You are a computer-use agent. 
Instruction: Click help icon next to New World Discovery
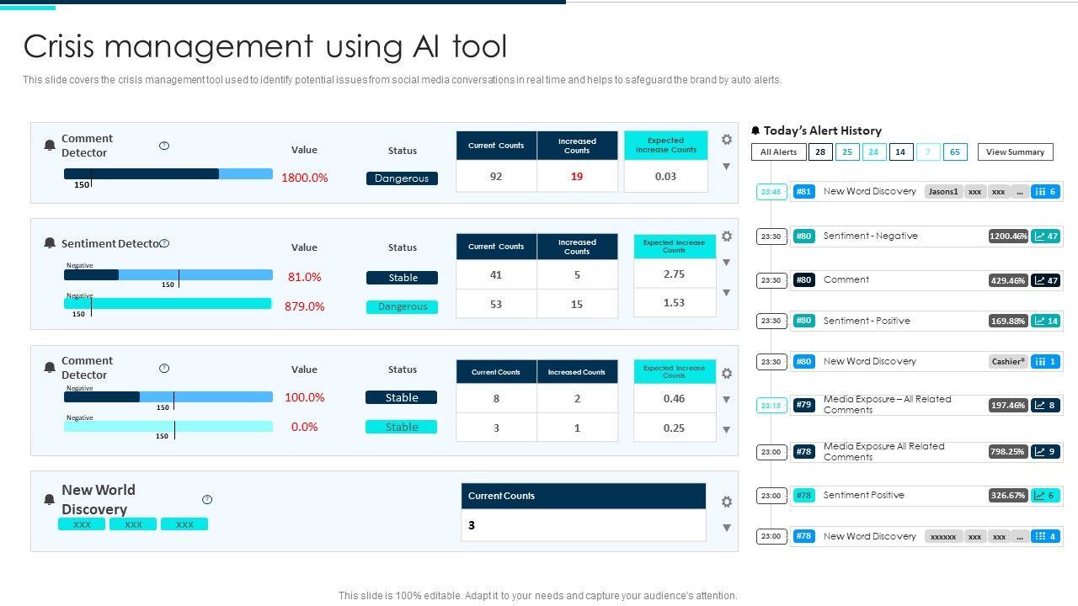(207, 499)
